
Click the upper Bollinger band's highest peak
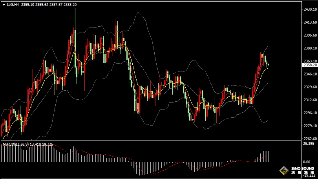139,13
